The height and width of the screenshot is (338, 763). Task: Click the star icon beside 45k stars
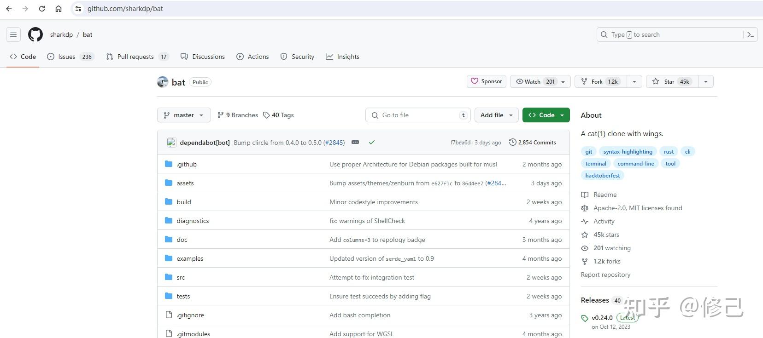click(585, 235)
